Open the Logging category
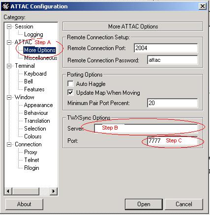210x215 pixels. (x=33, y=34)
